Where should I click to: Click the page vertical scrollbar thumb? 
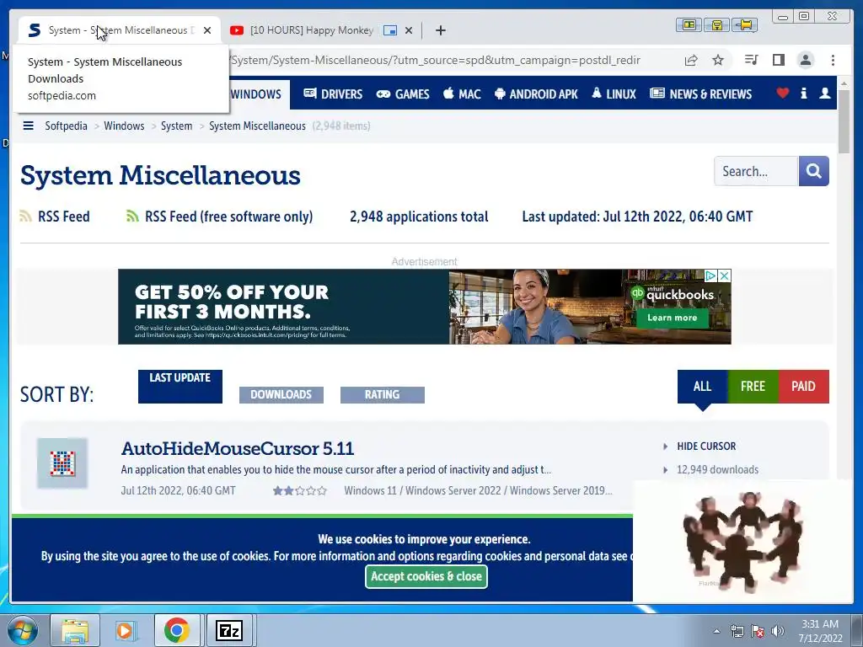click(844, 121)
